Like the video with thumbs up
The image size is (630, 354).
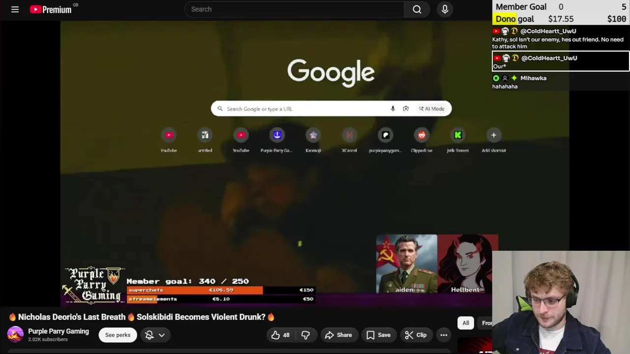point(281,335)
